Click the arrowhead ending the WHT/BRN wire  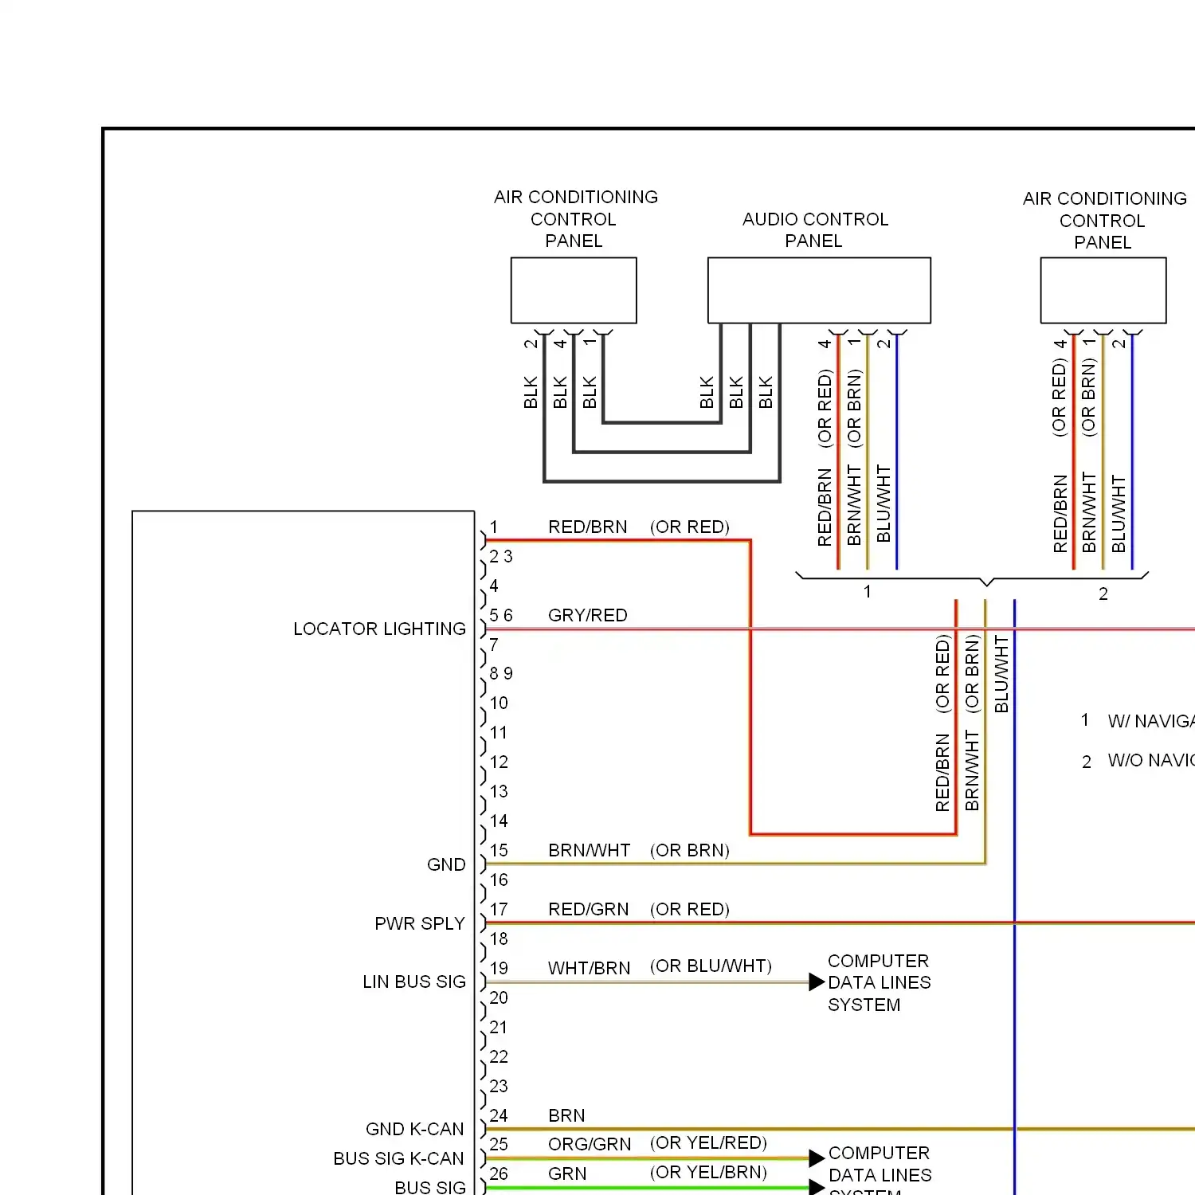(x=817, y=981)
